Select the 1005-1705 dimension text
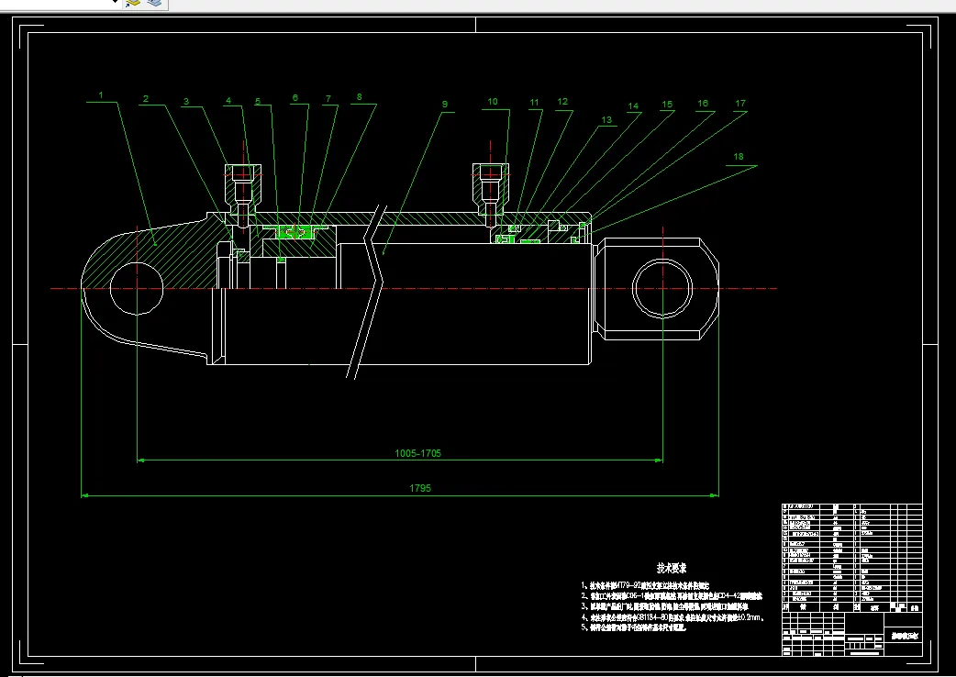 [417, 453]
